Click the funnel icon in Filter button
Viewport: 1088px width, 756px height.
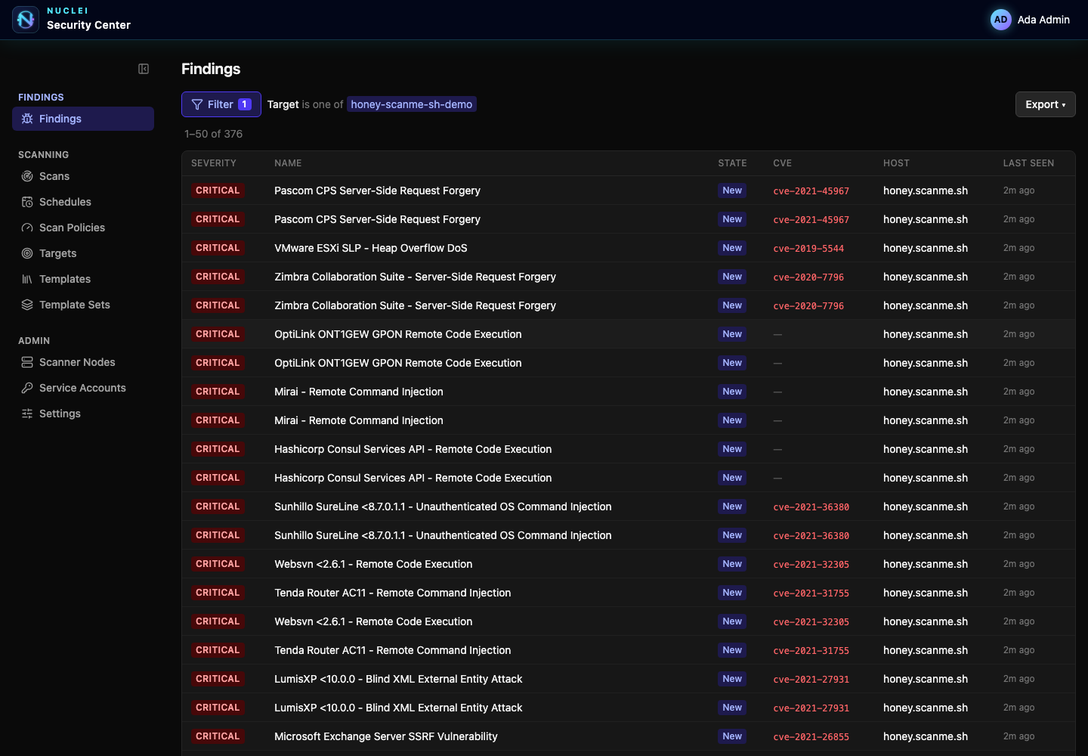[x=197, y=104]
